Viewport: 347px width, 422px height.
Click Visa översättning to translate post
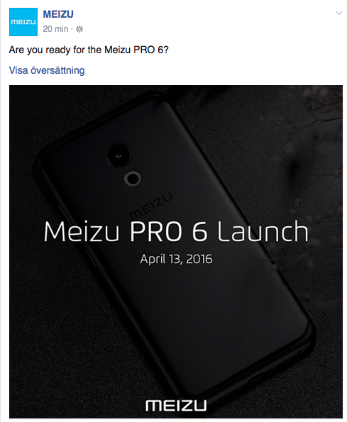47,70
